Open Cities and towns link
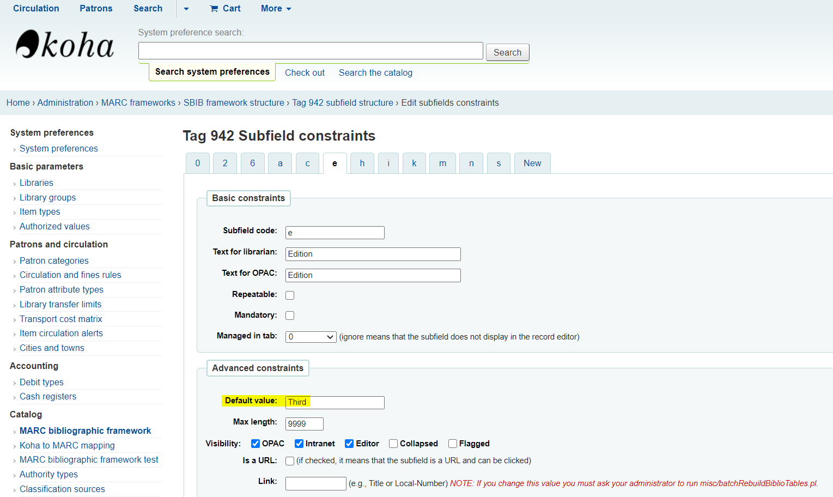This screenshot has width=833, height=497. [52, 348]
